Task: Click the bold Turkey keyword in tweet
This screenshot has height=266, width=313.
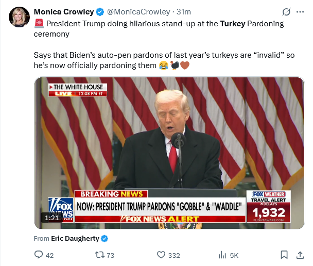Action: (233, 24)
